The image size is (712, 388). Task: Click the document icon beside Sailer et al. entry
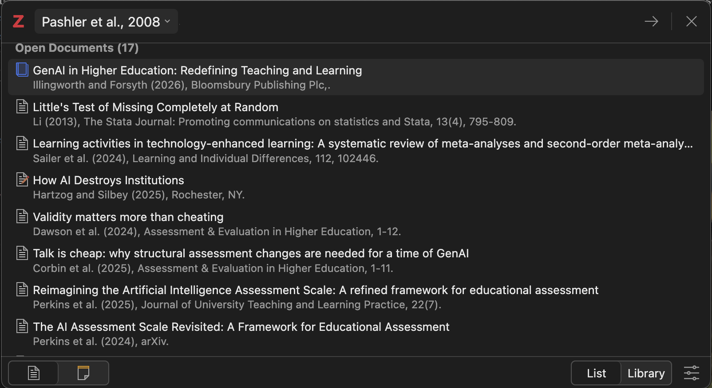(x=22, y=144)
